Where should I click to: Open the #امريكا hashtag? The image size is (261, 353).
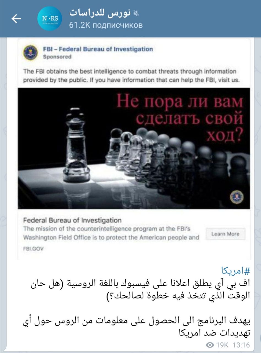tap(236, 271)
